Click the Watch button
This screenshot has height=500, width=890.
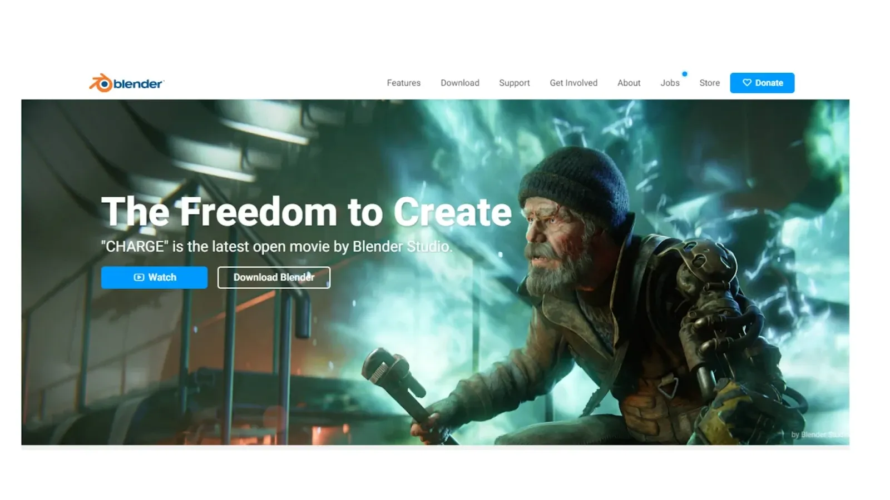coord(154,277)
